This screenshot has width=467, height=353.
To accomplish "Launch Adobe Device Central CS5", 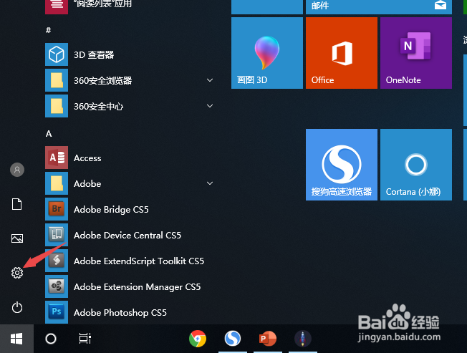I will pyautogui.click(x=130, y=235).
